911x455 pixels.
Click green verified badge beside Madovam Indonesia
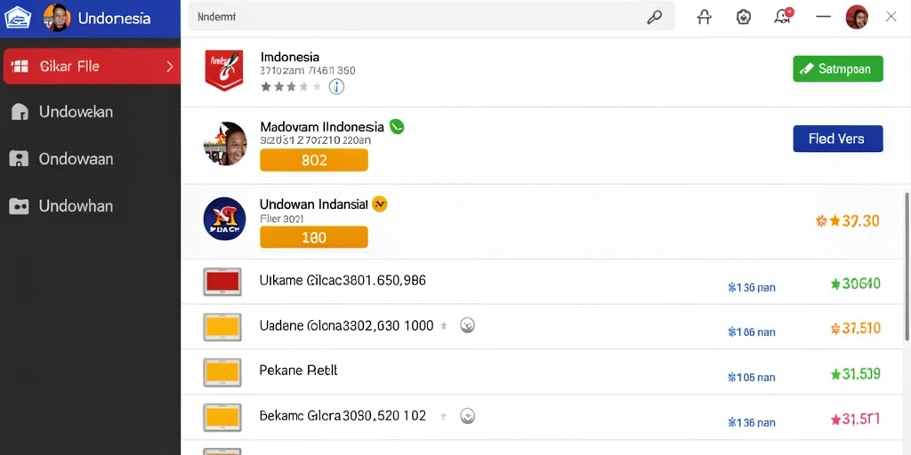click(x=397, y=126)
